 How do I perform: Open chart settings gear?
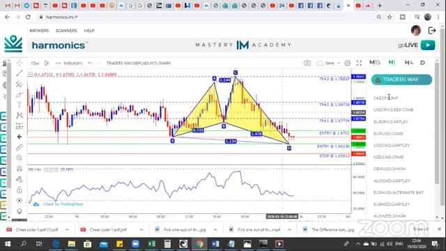tap(347, 63)
